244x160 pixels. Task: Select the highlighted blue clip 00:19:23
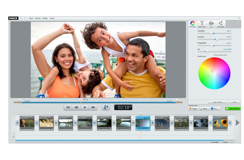pos(143,123)
